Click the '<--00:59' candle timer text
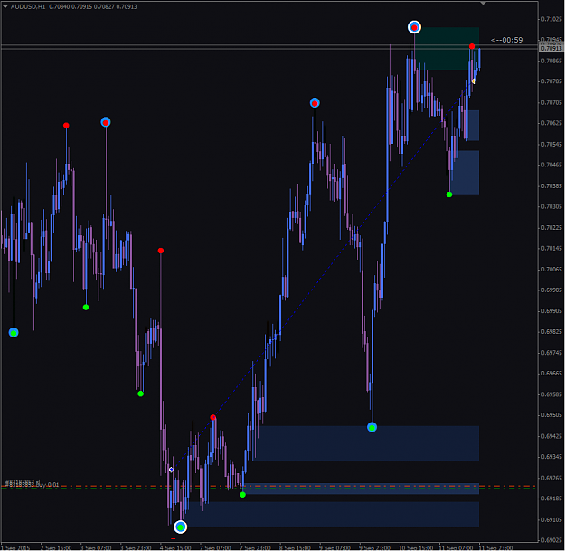The image size is (565, 551). (506, 40)
